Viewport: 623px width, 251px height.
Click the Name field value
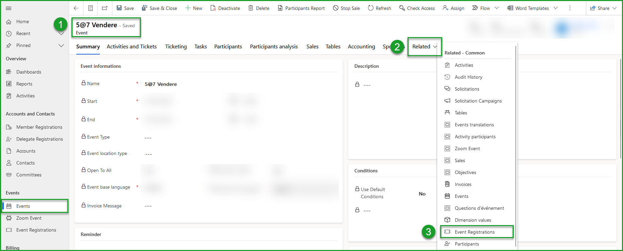point(161,84)
